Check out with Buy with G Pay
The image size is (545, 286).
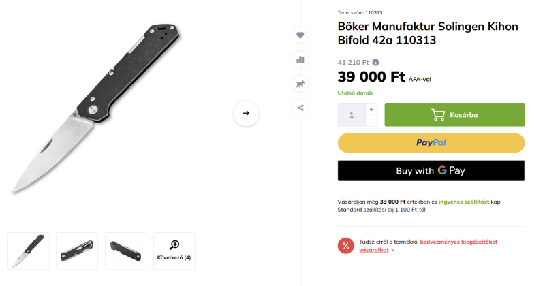431,170
